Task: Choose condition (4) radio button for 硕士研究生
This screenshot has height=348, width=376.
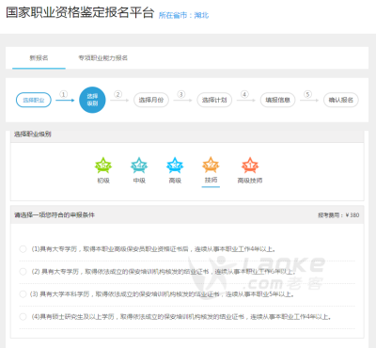Action: (x=23, y=317)
